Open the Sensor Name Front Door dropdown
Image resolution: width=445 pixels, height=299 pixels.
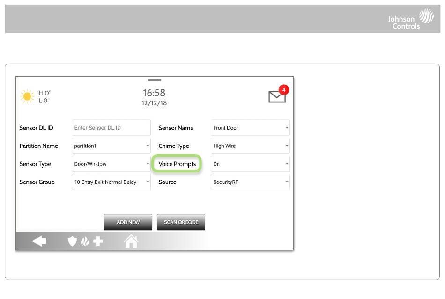click(x=250, y=128)
